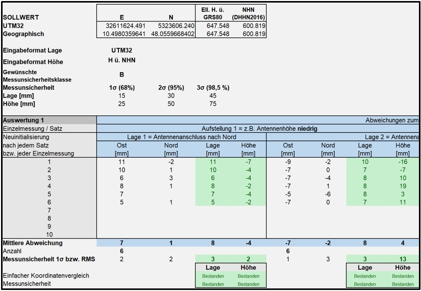Click the 'Aufstellung 1 = z.B. Antennenhöhe niedrig' header

click(259, 129)
